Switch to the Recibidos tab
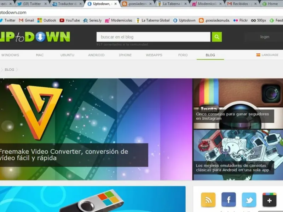The height and width of the screenshot is (212, 283). [x=242, y=4]
